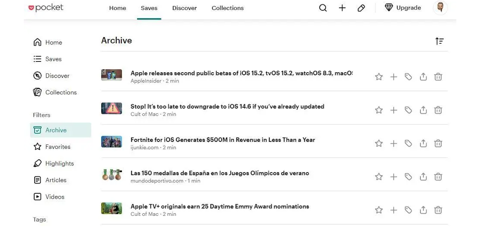Open the Stop! It's too late to downgrade article

(x=227, y=106)
